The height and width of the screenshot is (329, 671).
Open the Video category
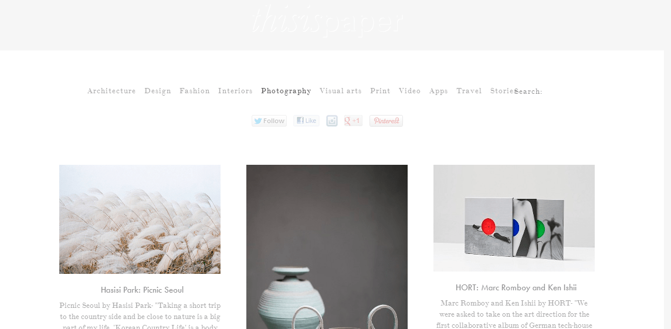tap(409, 91)
